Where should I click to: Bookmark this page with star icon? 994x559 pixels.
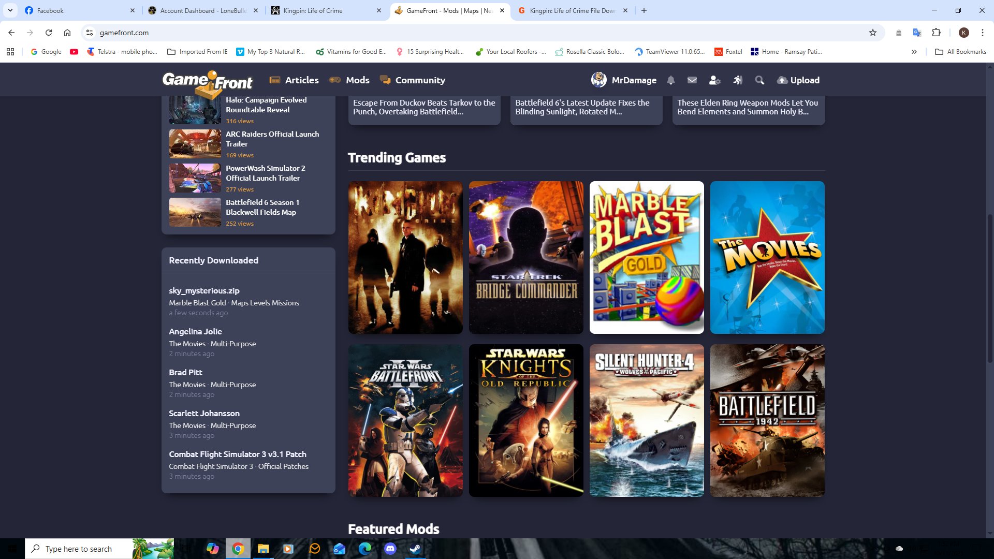point(872,33)
